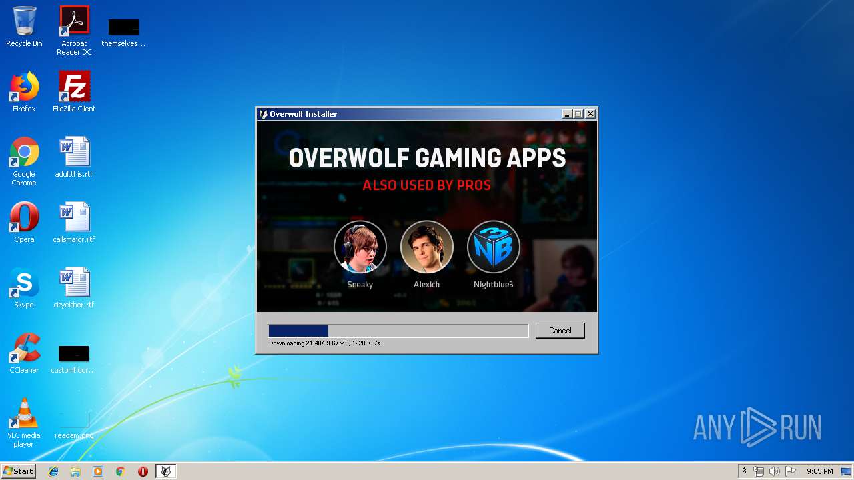The width and height of the screenshot is (854, 480).
Task: Open VLC media player shortcut
Action: point(24,423)
